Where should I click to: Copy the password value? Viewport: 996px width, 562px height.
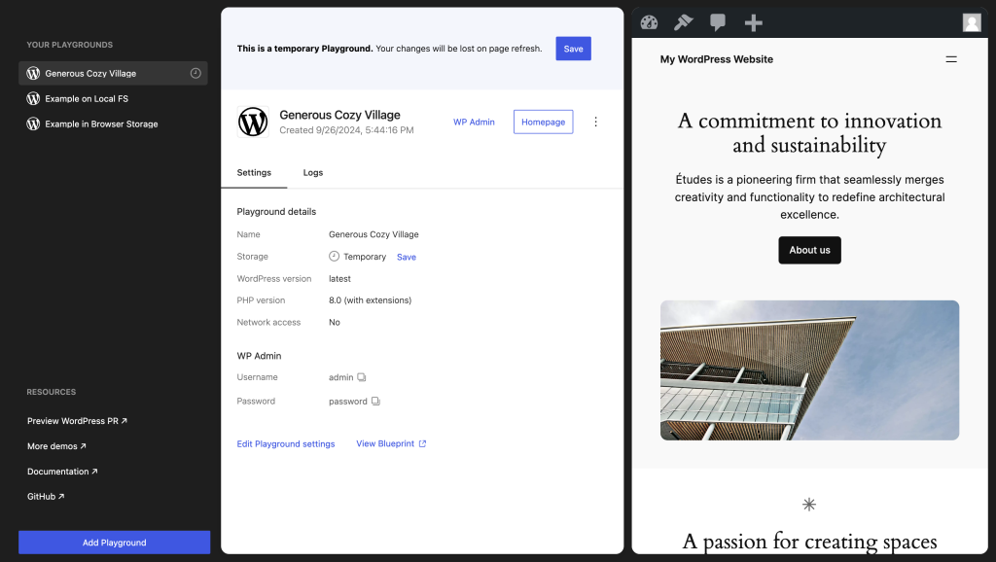375,402
